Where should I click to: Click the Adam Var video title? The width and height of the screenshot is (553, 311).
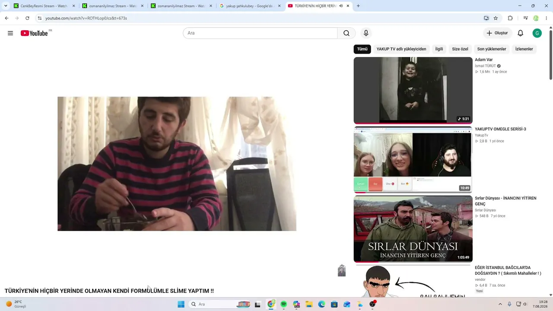pos(484,60)
